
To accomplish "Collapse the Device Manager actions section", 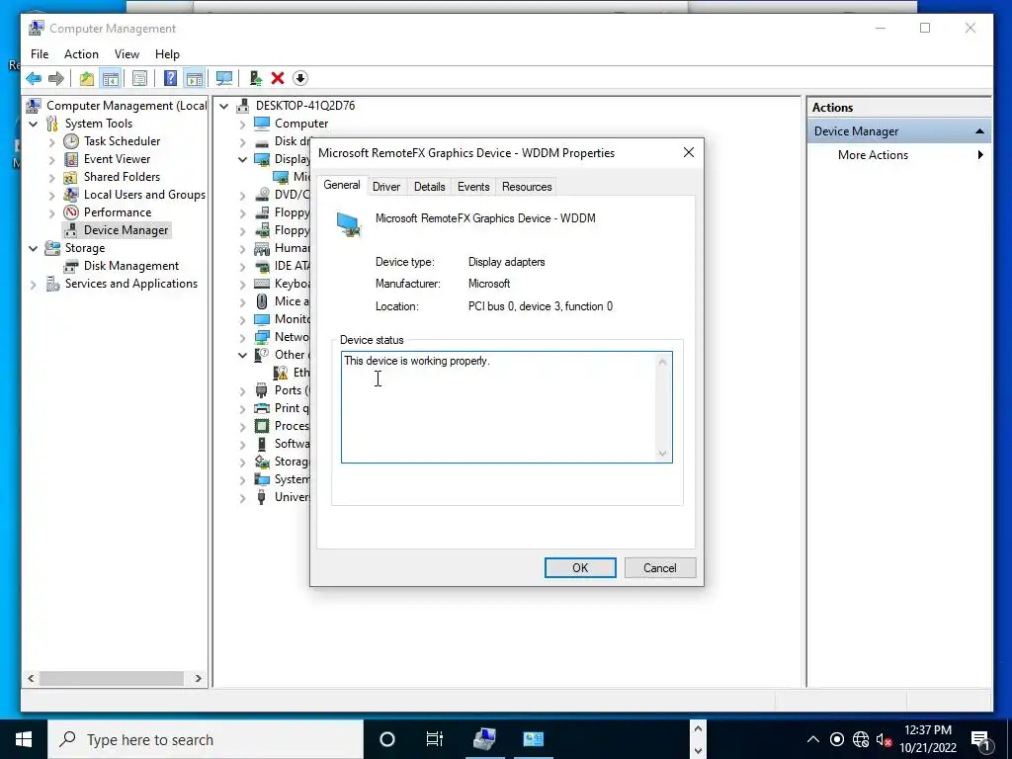I will (x=979, y=131).
